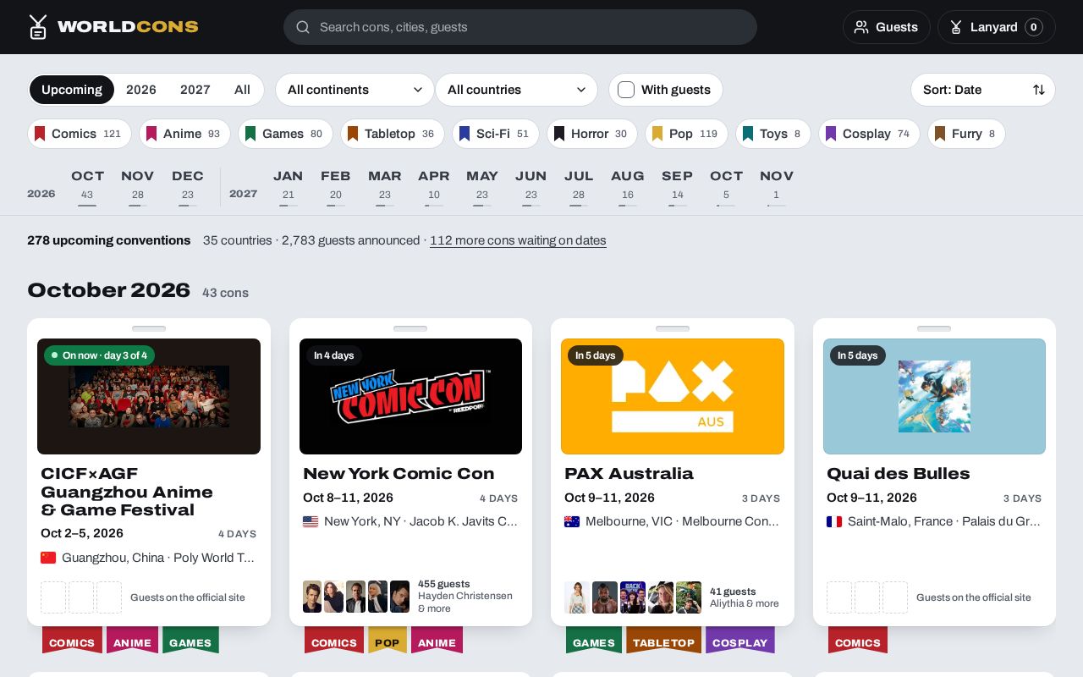This screenshot has width=1083, height=677.
Task: Click the teal Toys bookmark icon
Action: coord(748,134)
